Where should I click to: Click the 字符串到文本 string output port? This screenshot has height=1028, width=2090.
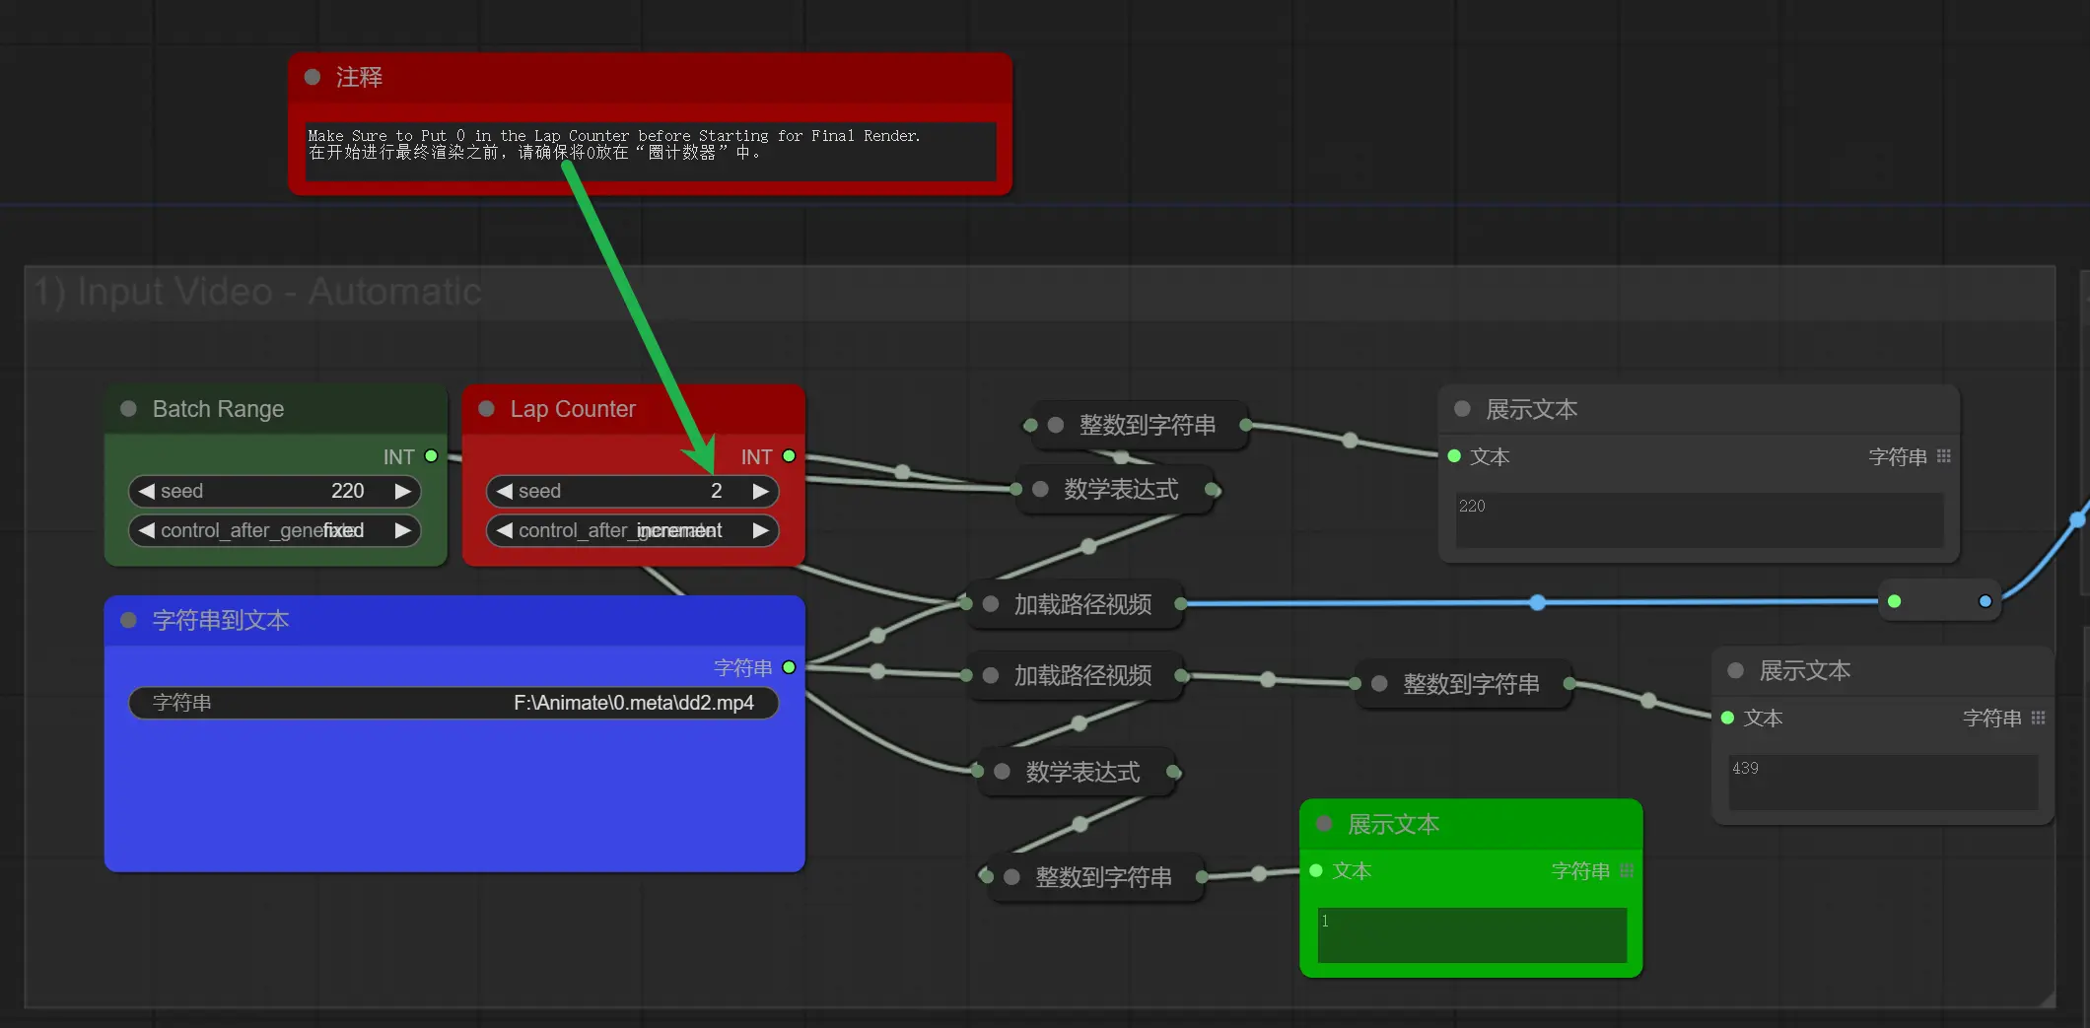(x=789, y=667)
